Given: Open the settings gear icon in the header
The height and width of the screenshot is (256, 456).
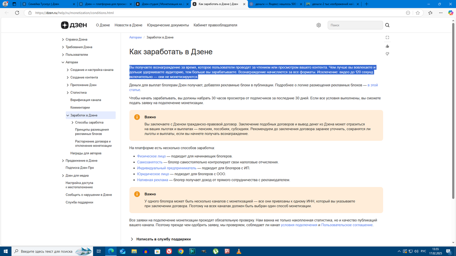Looking at the screenshot, I should coord(318,25).
